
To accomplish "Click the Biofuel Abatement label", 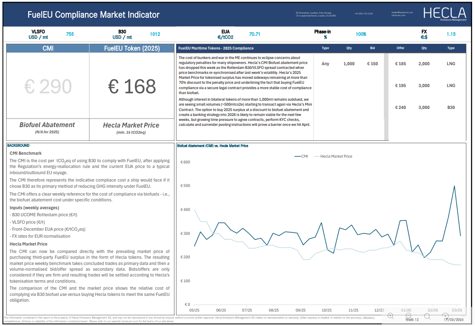I will tap(47, 125).
